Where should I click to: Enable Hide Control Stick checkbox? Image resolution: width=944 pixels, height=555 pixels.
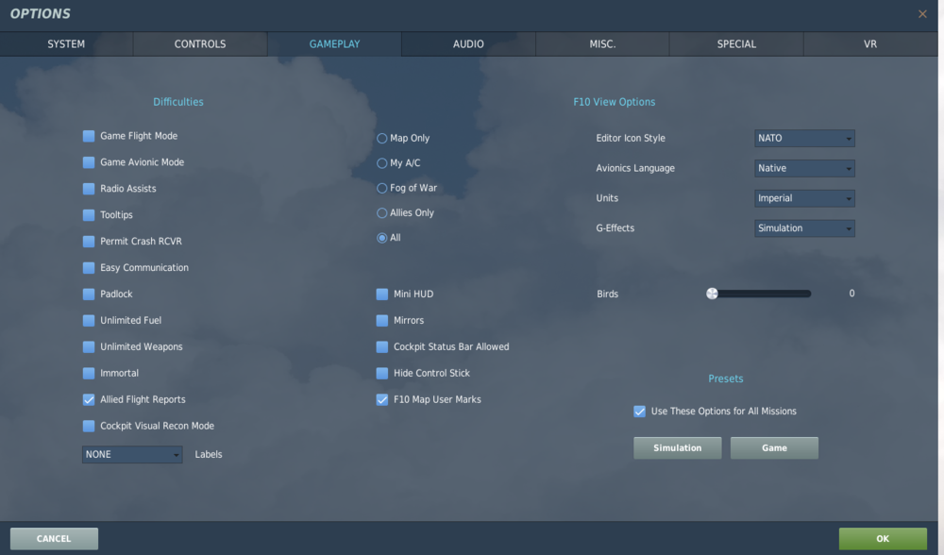381,373
